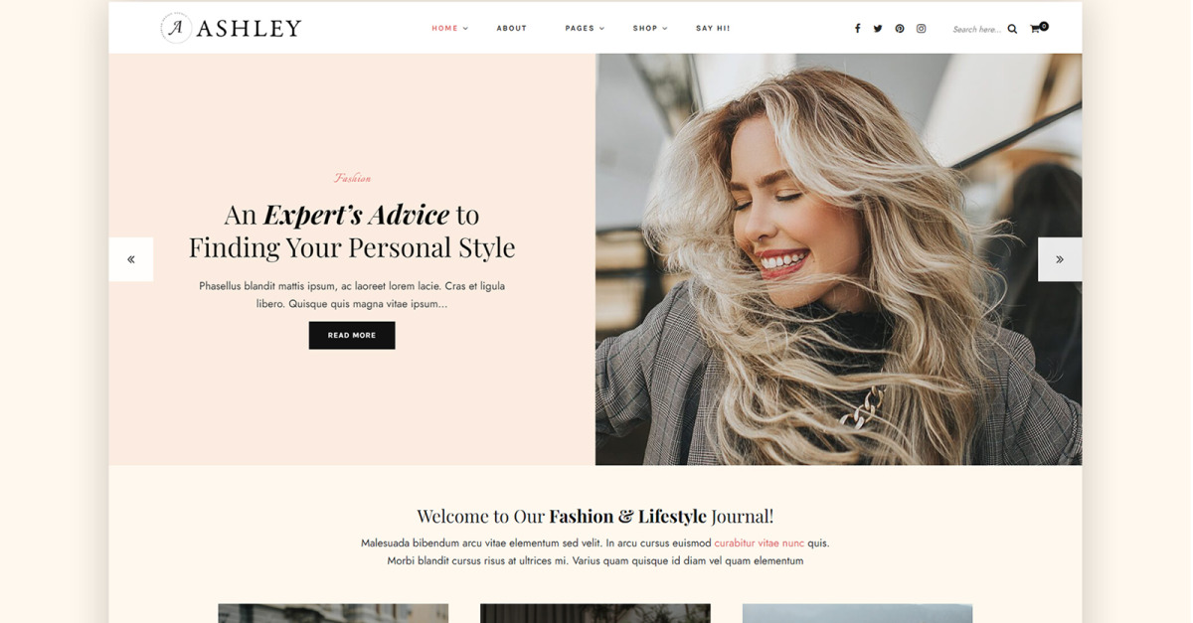1193x623 pixels.
Task: Open the Pinterest social icon
Action: (900, 29)
